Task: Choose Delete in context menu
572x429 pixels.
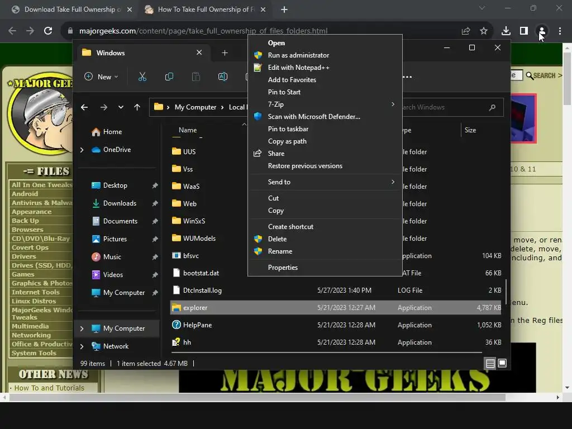Action: [325, 239]
